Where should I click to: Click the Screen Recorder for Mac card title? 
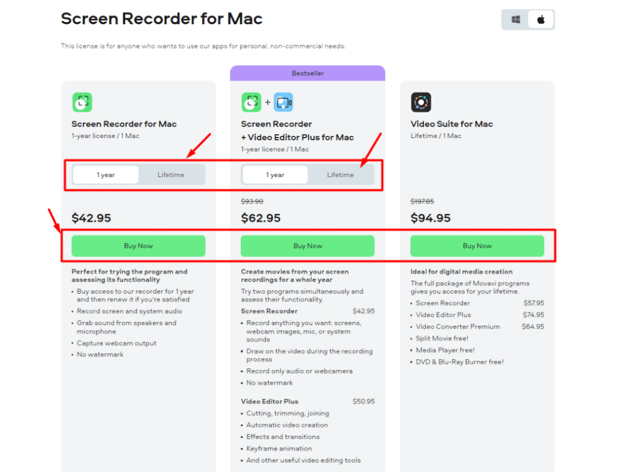124,124
